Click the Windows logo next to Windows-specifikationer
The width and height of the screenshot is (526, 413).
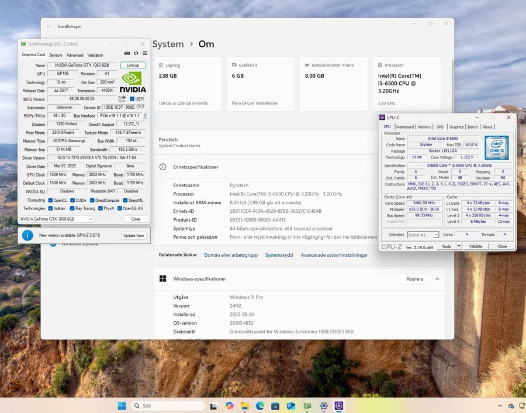click(162, 278)
